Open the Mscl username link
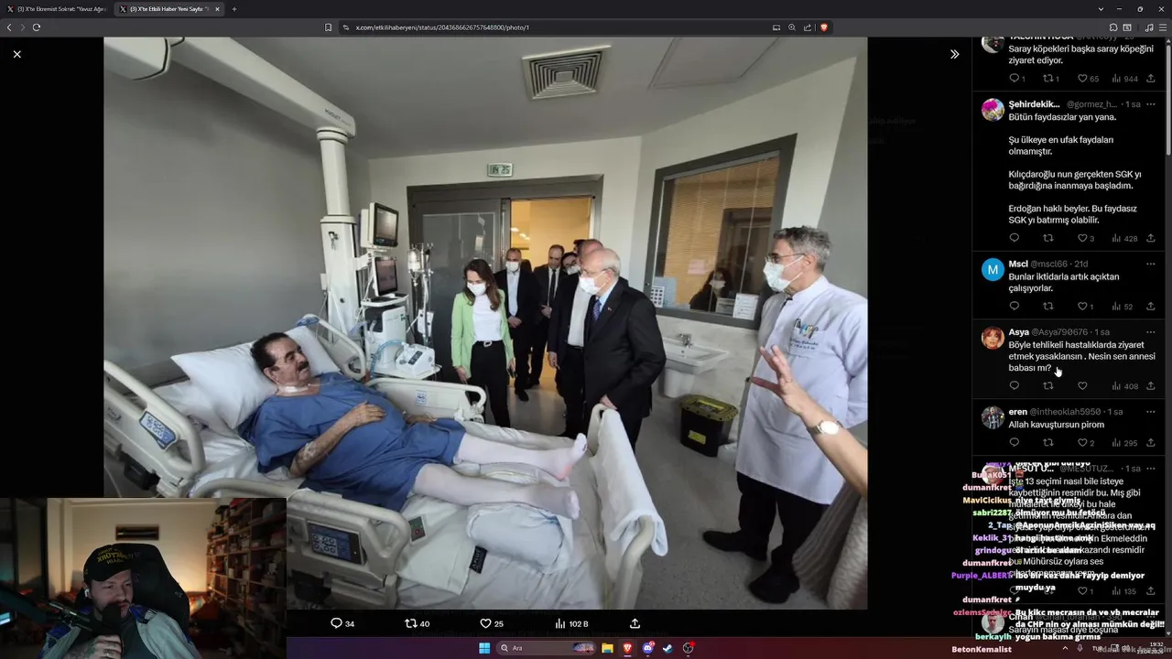1172x659 pixels. click(x=1018, y=264)
